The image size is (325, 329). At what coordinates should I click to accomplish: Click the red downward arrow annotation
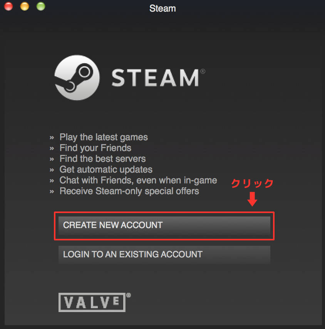point(252,199)
